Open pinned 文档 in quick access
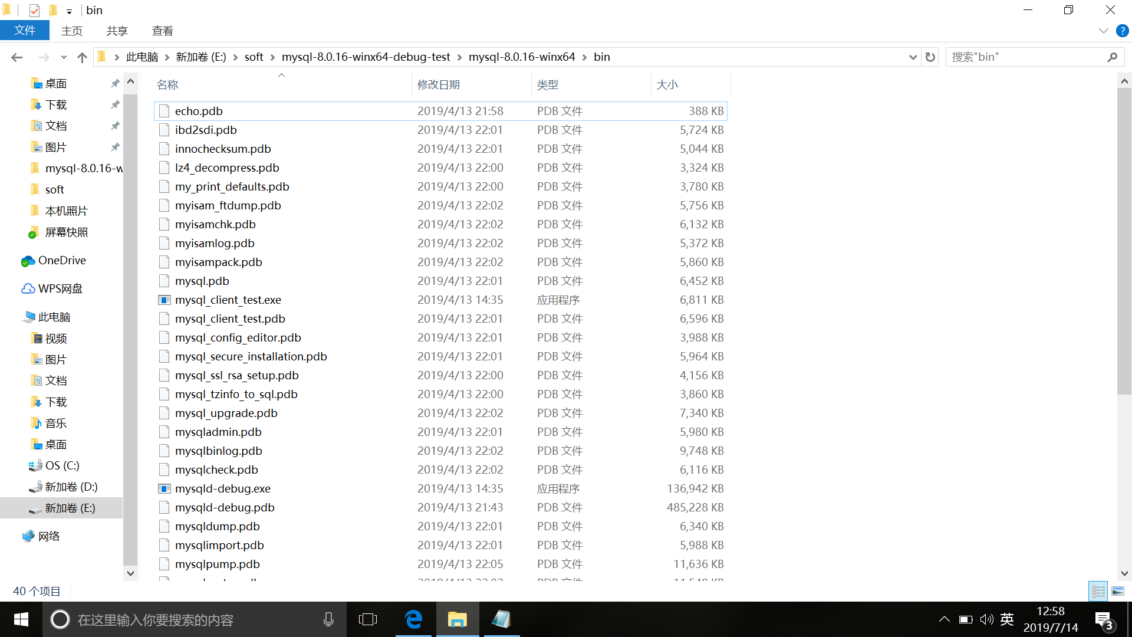 [x=56, y=126]
